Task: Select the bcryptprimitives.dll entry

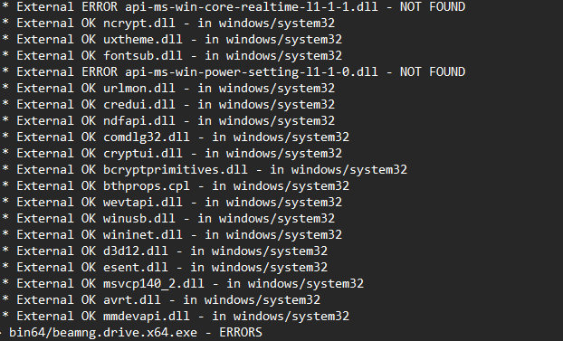Action: tap(205, 170)
